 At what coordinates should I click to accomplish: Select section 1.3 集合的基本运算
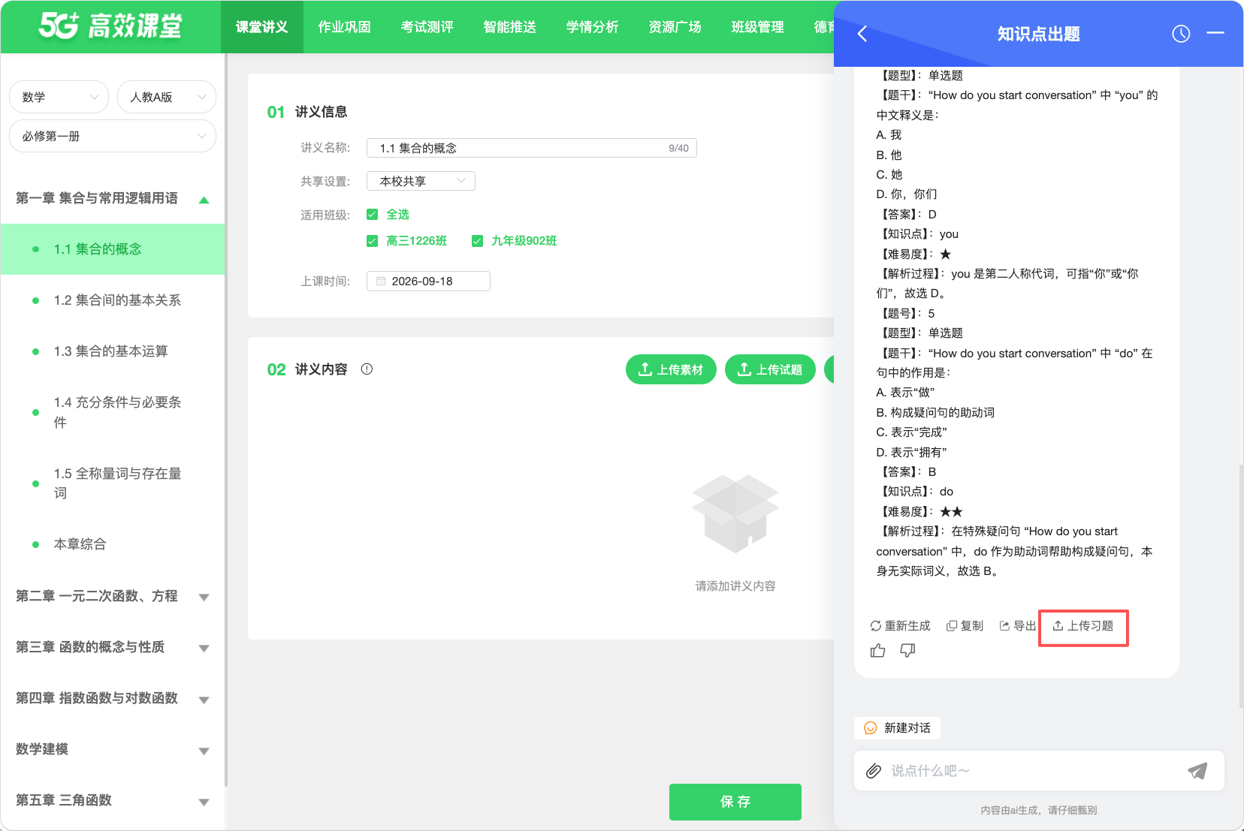point(113,351)
